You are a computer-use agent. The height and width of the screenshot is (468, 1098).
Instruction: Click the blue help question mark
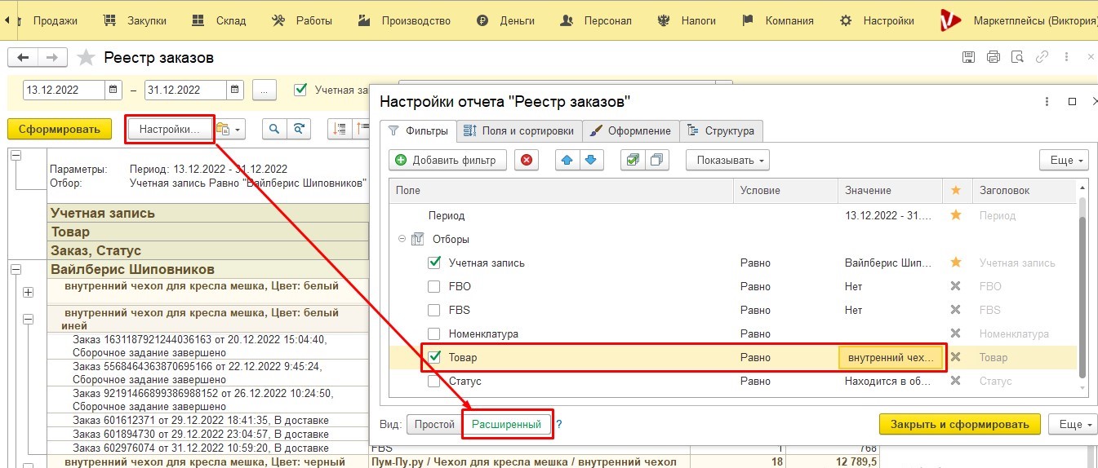pyautogui.click(x=559, y=425)
